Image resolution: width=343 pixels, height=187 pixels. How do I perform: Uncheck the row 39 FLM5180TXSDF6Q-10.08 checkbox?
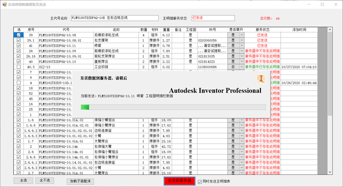click(x=19, y=35)
